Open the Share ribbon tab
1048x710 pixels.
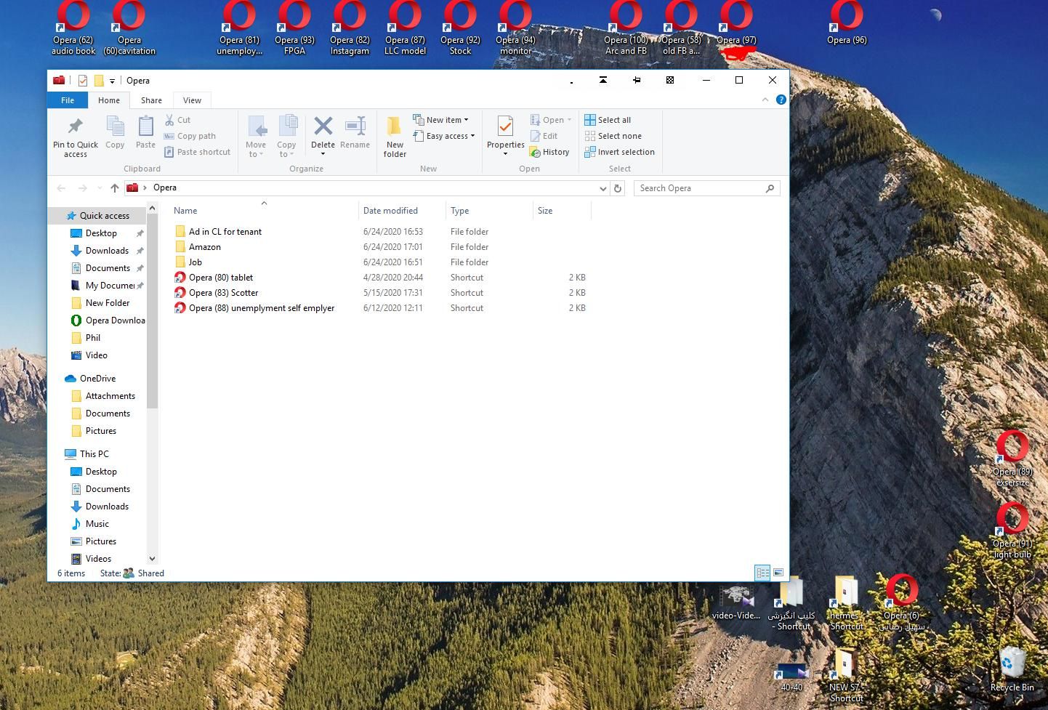[151, 100]
